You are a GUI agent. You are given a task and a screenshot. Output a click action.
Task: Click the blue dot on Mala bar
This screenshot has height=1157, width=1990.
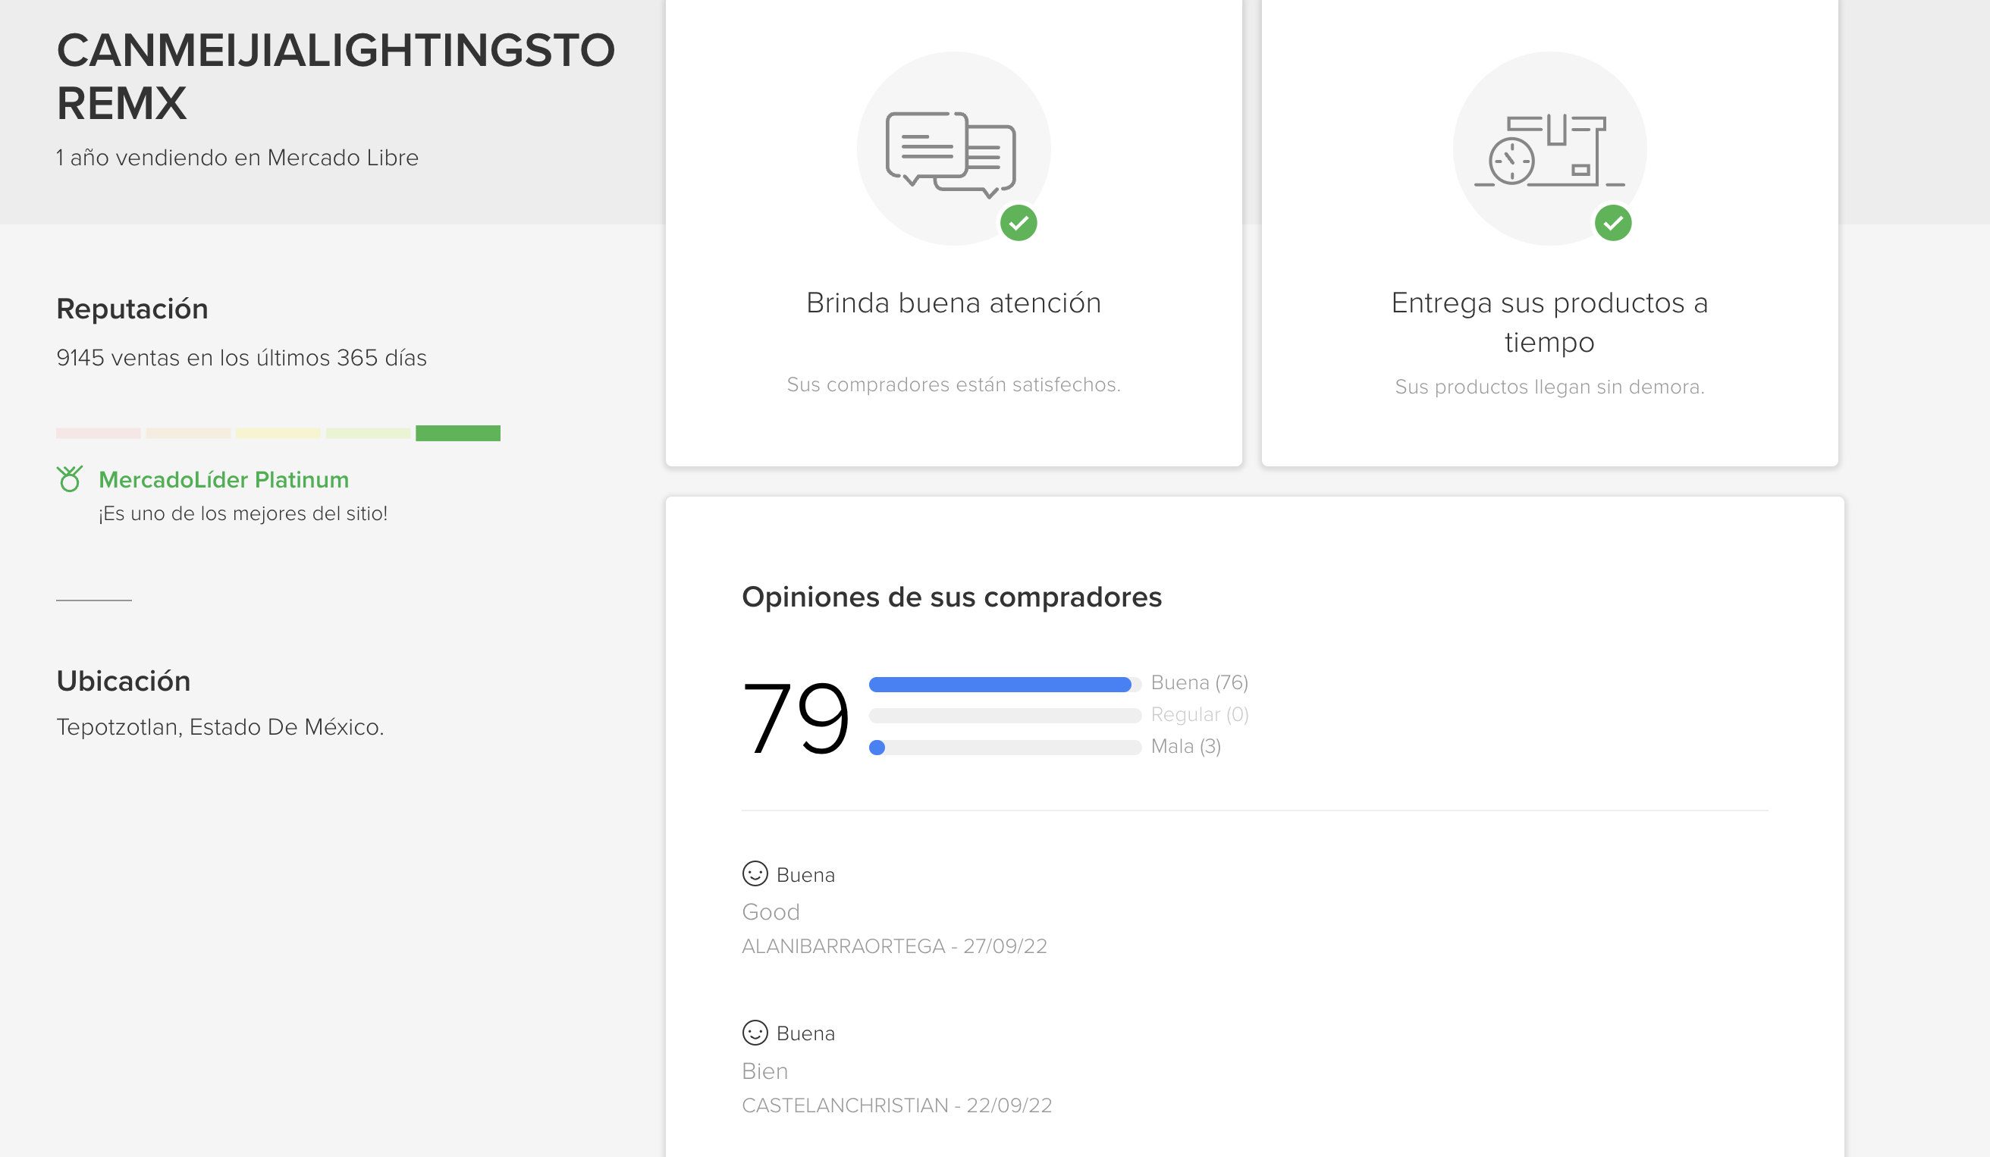[x=877, y=748]
